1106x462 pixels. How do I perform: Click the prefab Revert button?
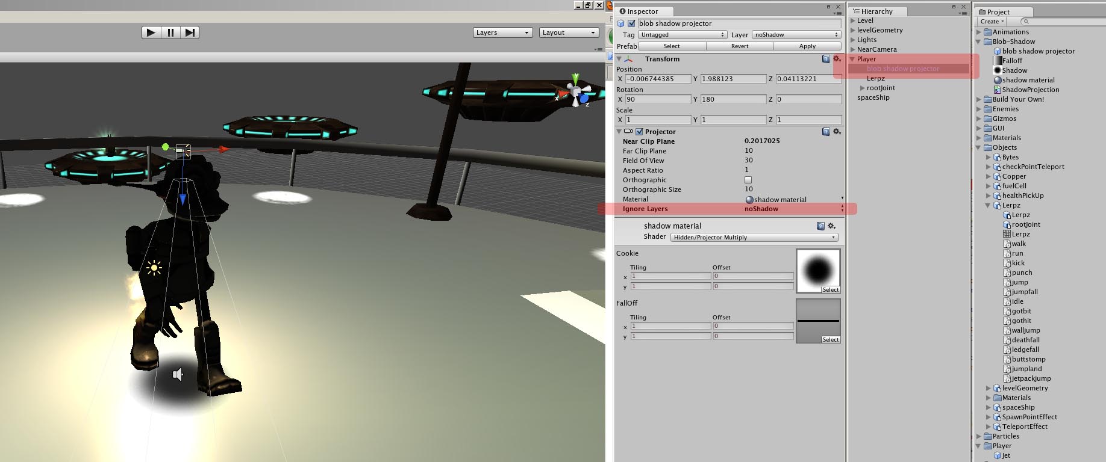[740, 46]
